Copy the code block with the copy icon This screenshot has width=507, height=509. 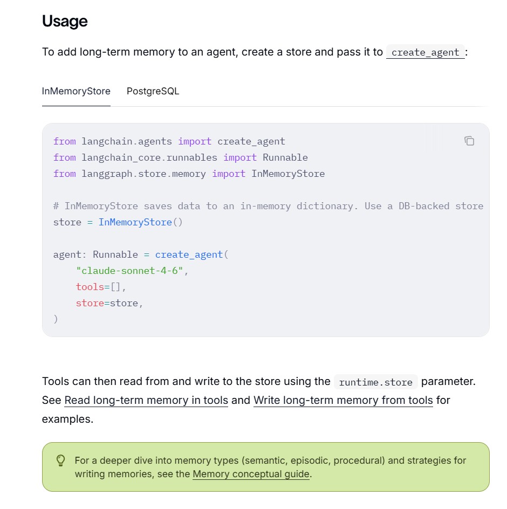tap(469, 141)
